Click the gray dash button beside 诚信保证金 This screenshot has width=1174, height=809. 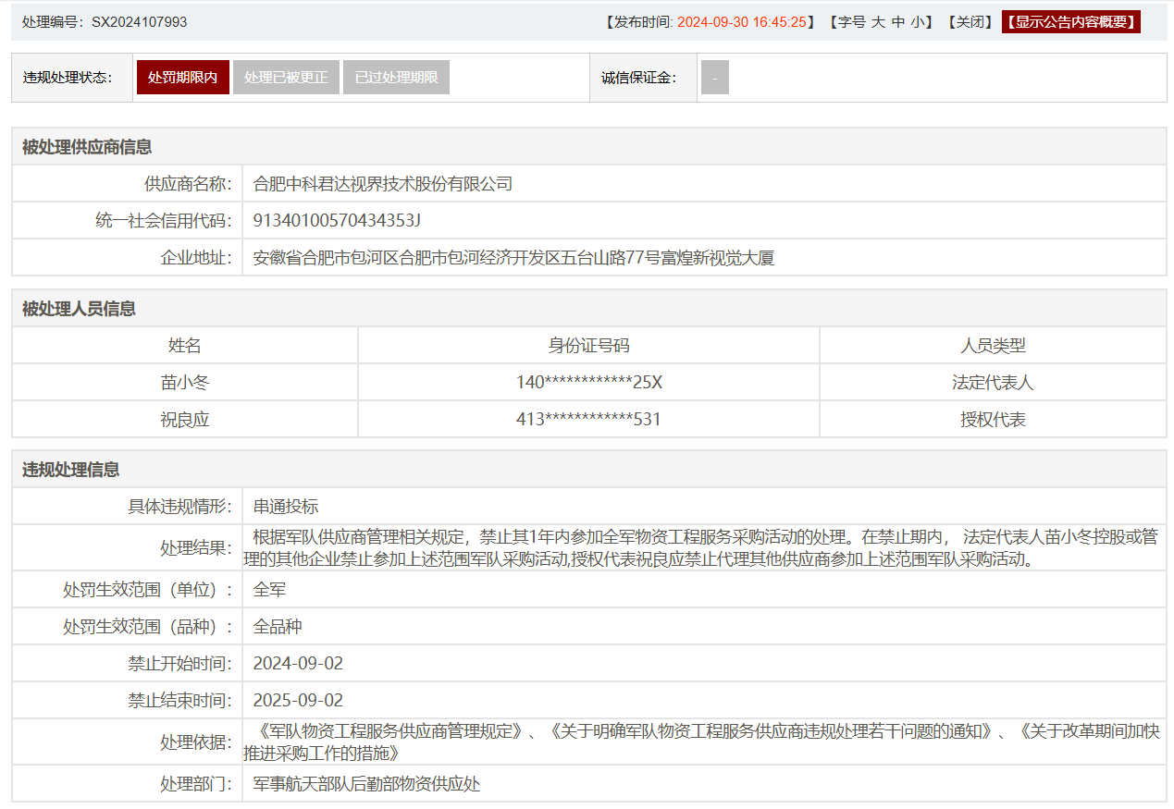pos(714,78)
